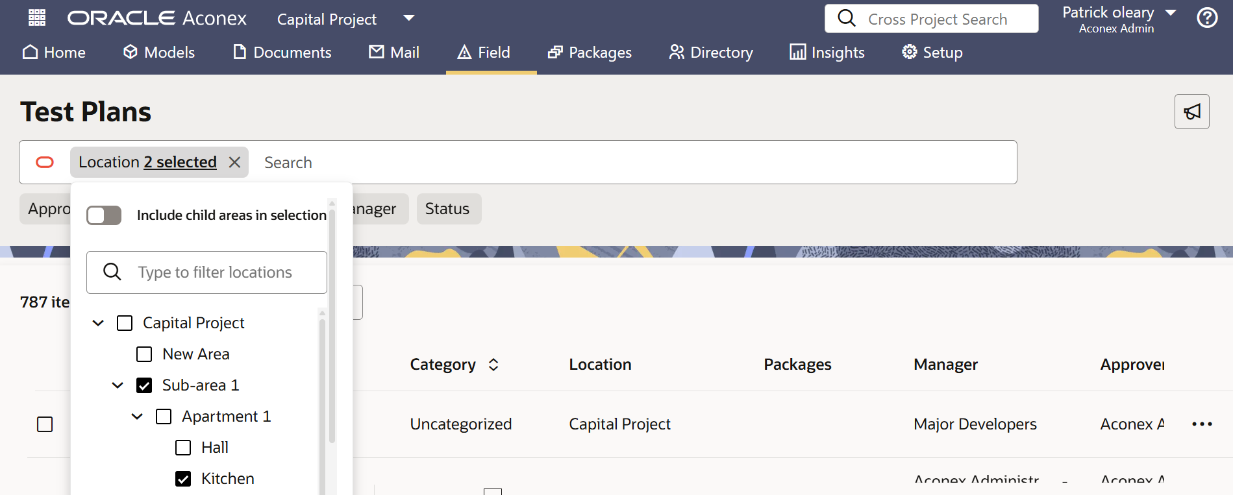Sort by Category column arrows
Screen dimensions: 1233x495
493,365
